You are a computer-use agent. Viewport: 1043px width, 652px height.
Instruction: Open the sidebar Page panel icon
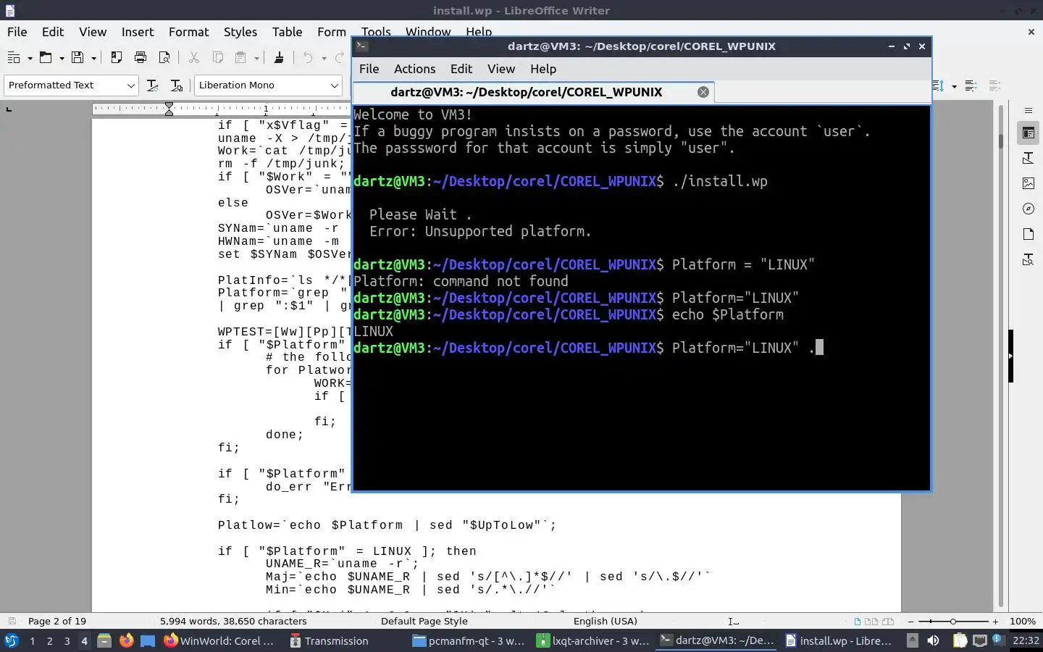(1028, 234)
